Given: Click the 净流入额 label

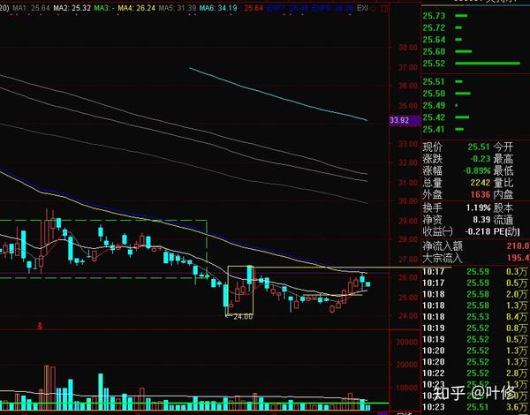Looking at the screenshot, I should (443, 246).
